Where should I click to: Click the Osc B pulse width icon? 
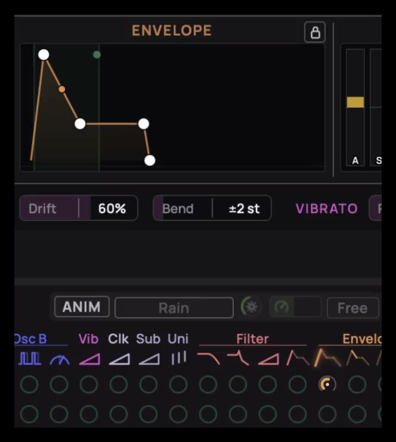click(x=30, y=359)
